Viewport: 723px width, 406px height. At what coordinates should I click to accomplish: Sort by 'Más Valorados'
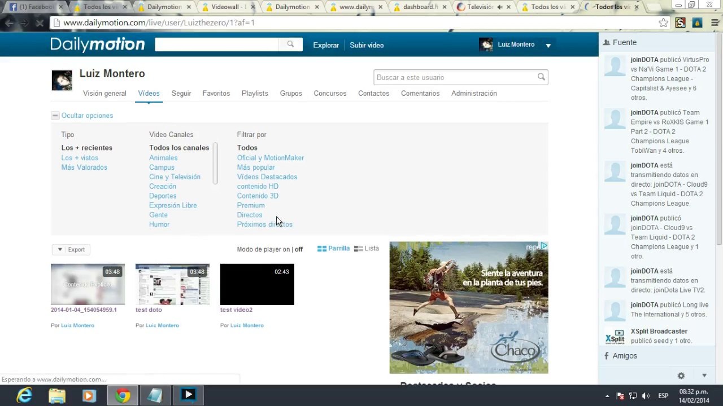84,167
